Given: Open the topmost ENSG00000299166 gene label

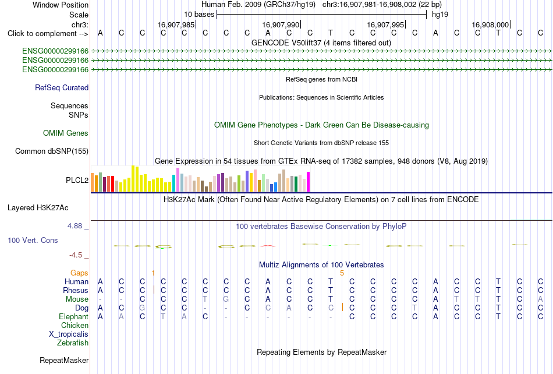Looking at the screenshot, I should [x=55, y=51].
